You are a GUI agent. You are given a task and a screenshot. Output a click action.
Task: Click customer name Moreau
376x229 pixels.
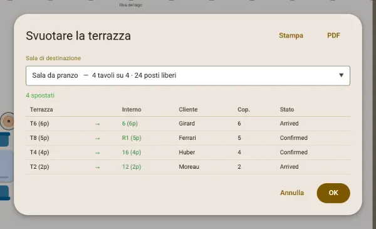pyautogui.click(x=189, y=167)
